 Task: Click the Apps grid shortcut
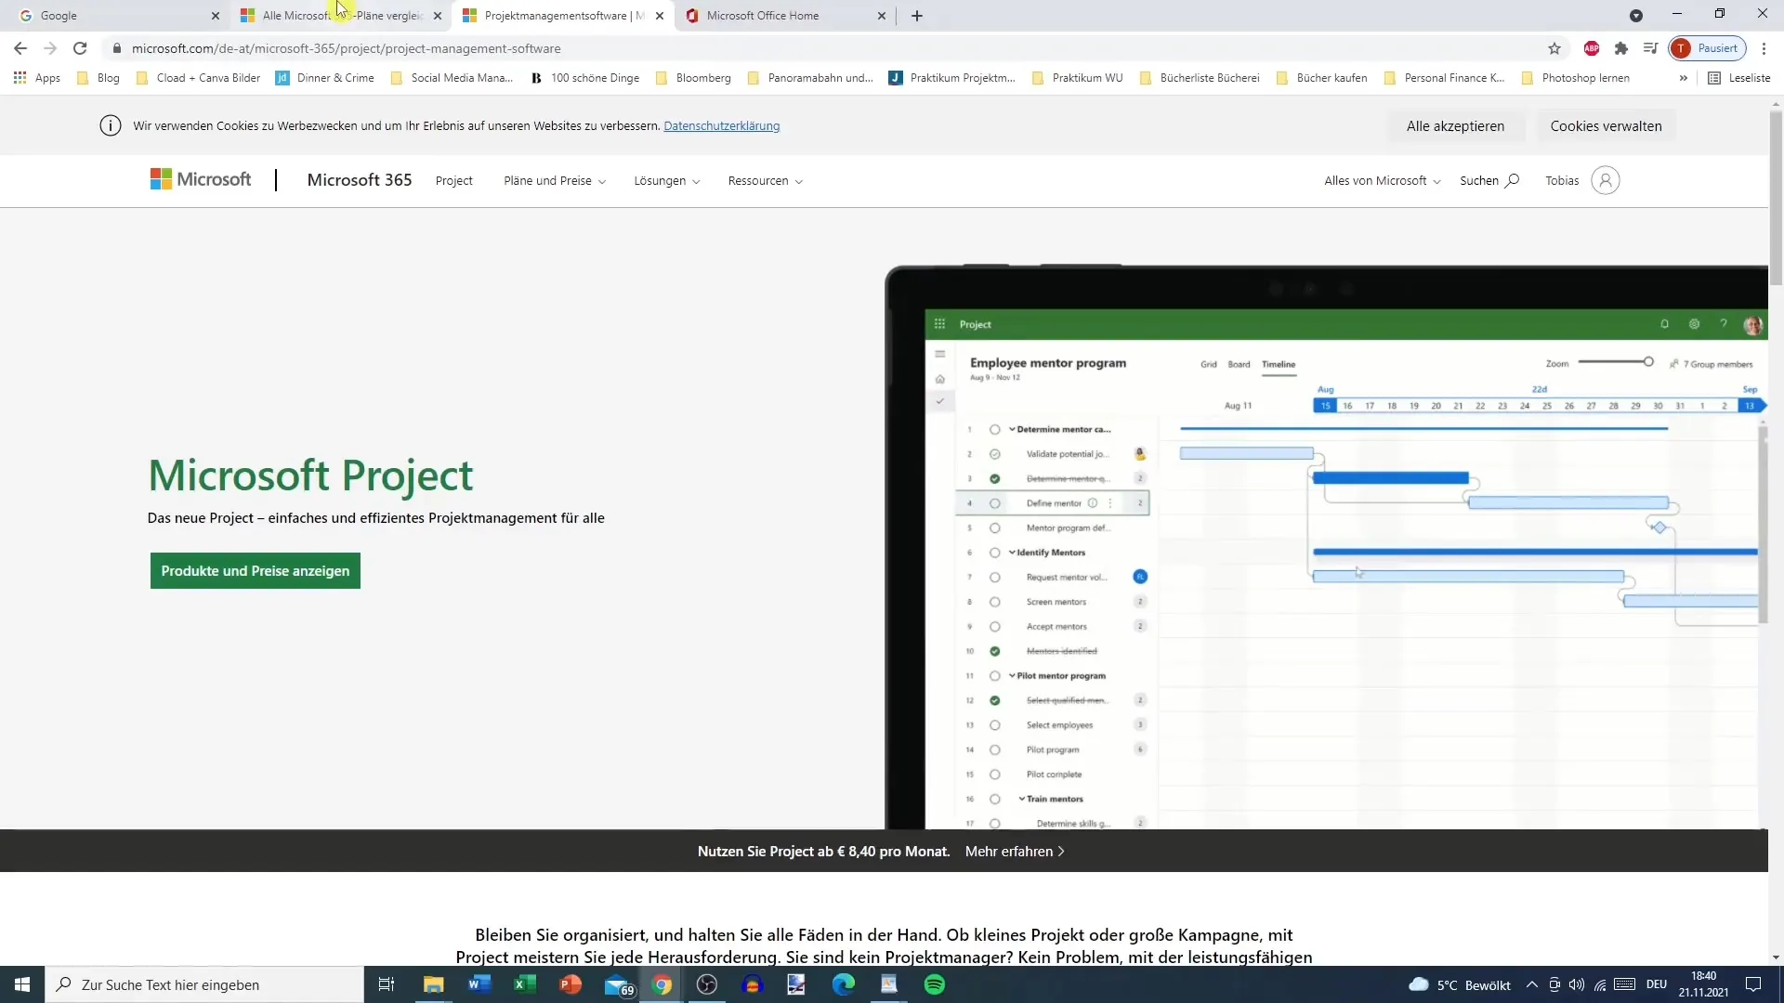37,78
